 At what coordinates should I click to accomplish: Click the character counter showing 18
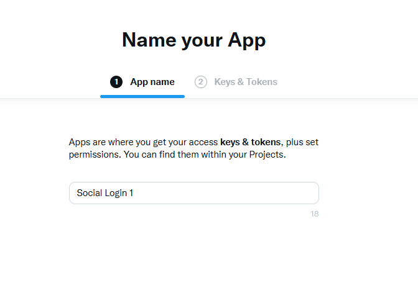click(x=314, y=214)
